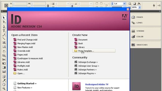Select the Zoom tool
Image resolution: width=162 pixels, height=91 pixels.
coord(4,88)
